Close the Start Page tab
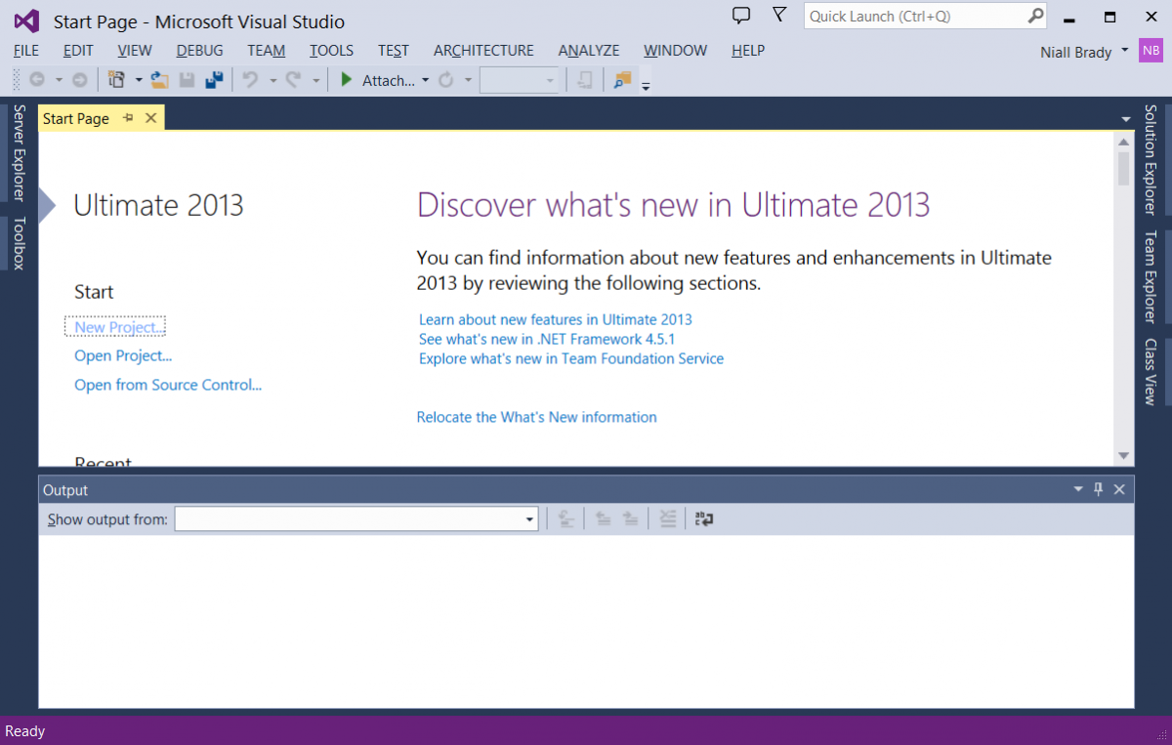 (x=150, y=118)
